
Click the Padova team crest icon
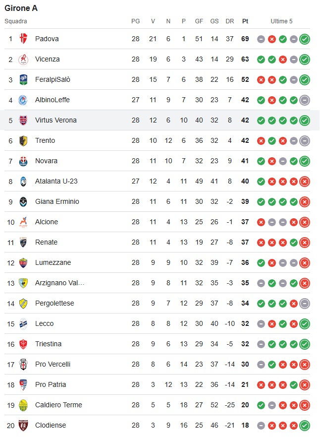[x=23, y=39]
